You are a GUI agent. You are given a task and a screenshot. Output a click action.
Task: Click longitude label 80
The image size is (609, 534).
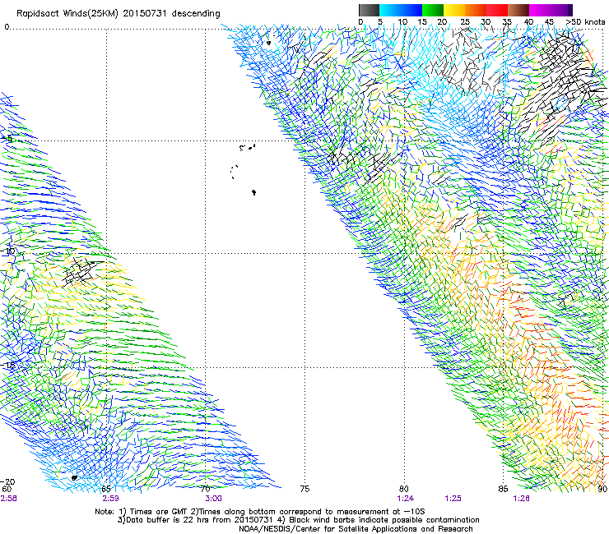tap(403, 489)
